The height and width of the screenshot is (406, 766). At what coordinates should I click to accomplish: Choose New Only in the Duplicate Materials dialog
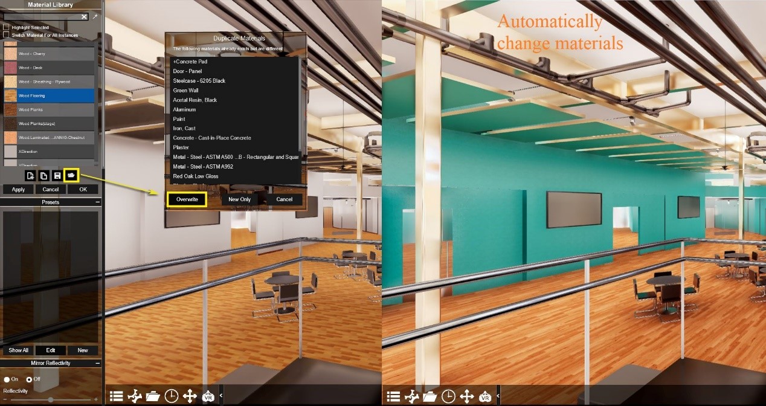239,199
